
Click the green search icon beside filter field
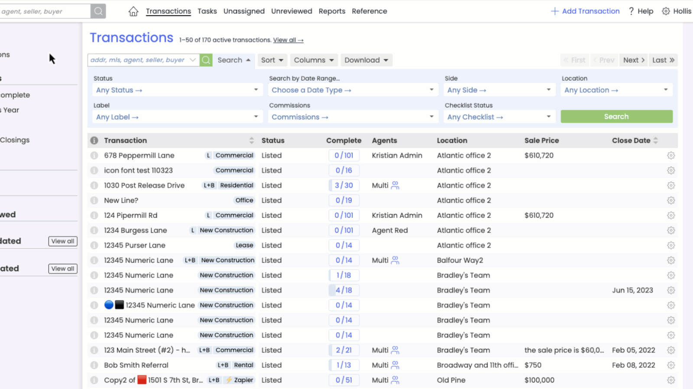pyautogui.click(x=206, y=60)
